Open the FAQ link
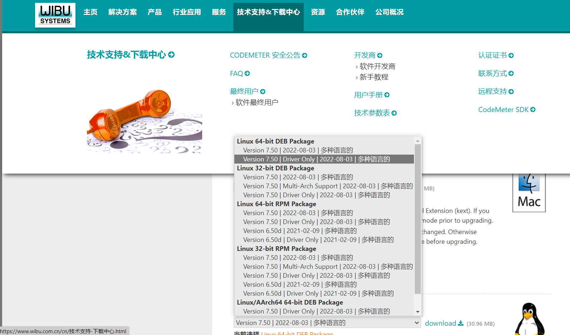Screen dimensions: 570x335 coord(237,73)
